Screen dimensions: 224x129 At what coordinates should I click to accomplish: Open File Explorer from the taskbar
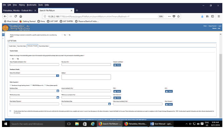[x=77, y=124]
